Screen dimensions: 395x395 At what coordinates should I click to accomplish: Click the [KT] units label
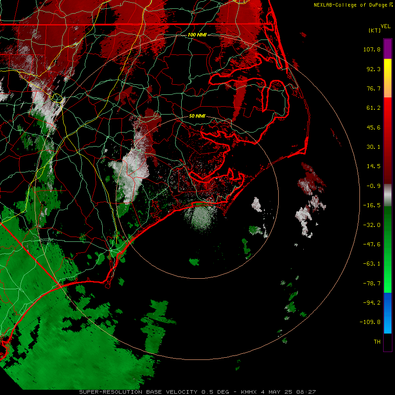[374, 30]
